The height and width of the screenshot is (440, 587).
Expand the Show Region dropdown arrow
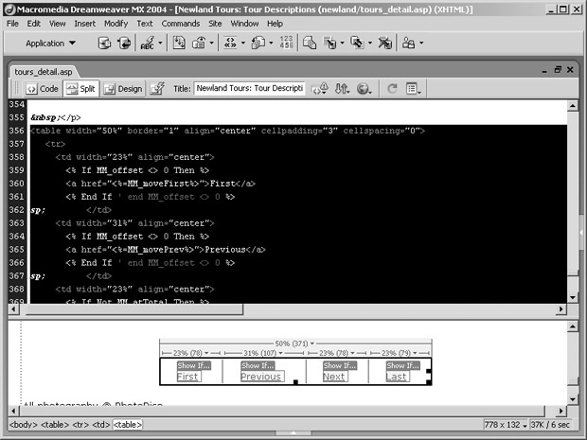click(211, 43)
